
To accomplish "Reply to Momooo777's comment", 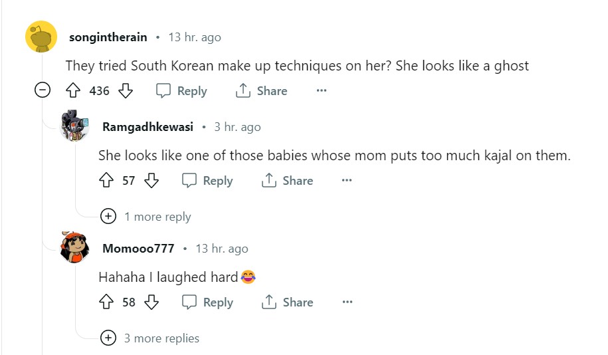I will click(207, 302).
